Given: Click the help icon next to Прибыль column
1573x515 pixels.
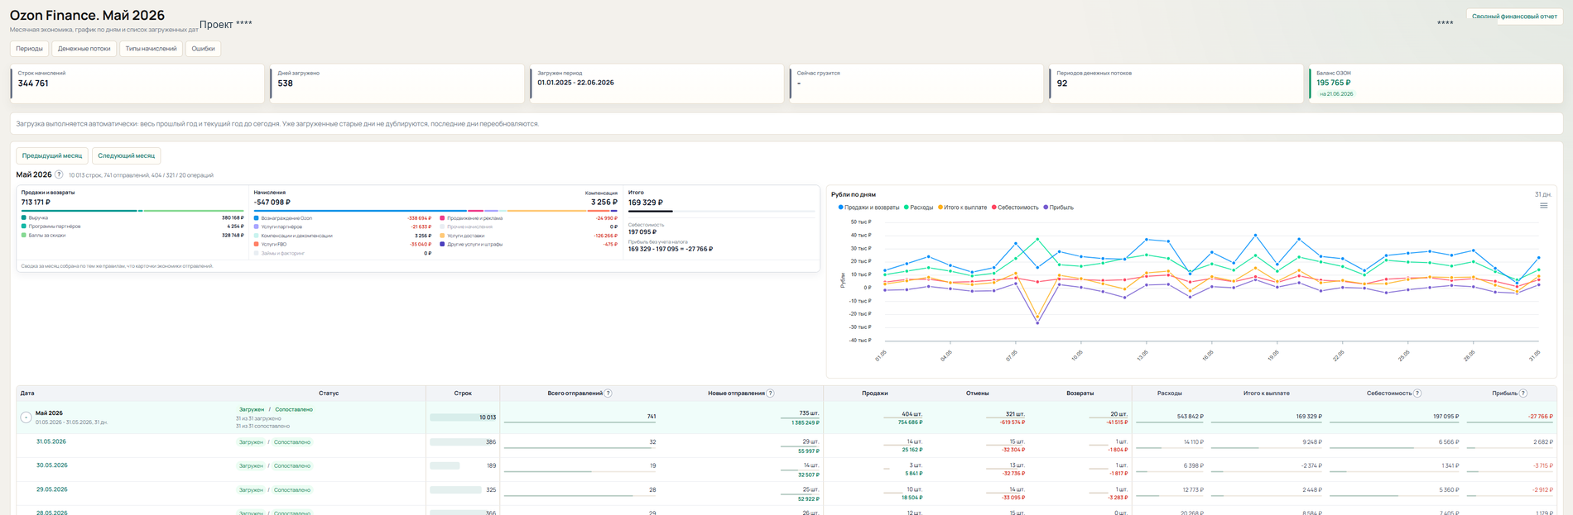Looking at the screenshot, I should [x=1523, y=393].
